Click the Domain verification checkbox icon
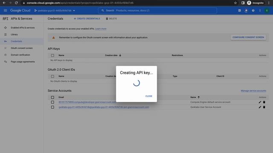Image resolution: width=273 pixels, height=153 pixels. click(6, 55)
